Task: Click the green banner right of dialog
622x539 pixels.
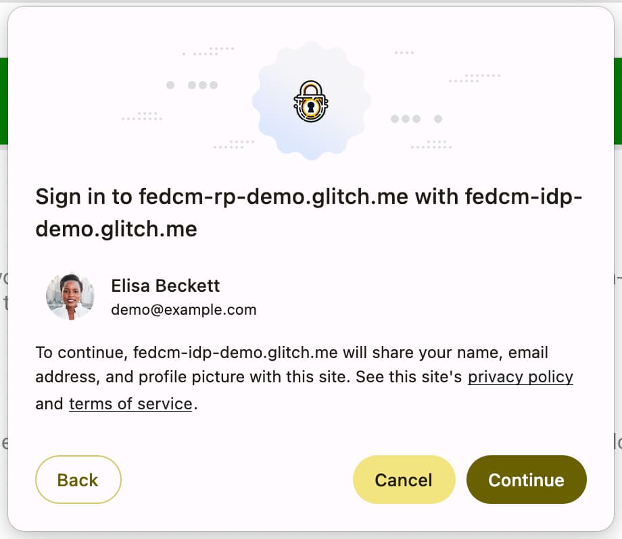Action: click(x=618, y=101)
